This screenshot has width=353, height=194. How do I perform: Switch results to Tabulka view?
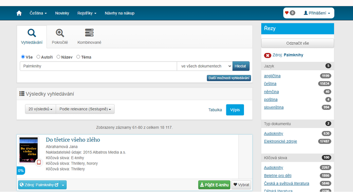pos(215,110)
